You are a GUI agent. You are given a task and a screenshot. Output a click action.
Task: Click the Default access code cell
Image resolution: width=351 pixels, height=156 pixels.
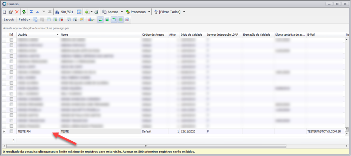tap(154, 132)
